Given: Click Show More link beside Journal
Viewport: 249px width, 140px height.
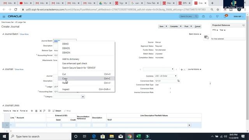Looking at the screenshot, I should pyautogui.click(x=19, y=69).
